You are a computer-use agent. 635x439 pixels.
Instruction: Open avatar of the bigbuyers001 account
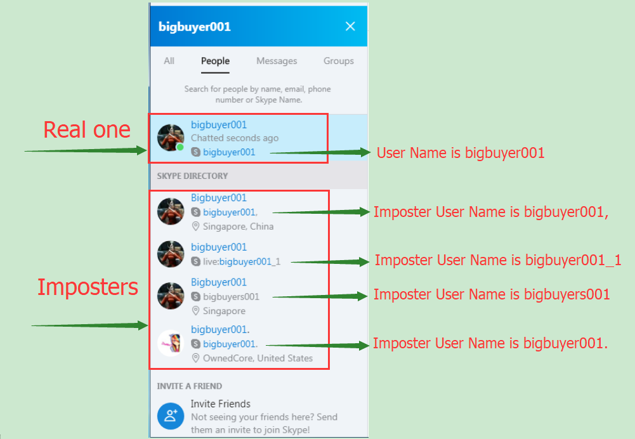pos(171,296)
